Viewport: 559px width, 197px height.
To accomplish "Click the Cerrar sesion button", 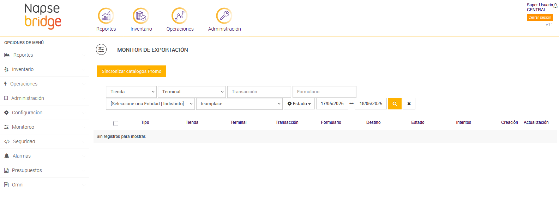I will coord(540,17).
